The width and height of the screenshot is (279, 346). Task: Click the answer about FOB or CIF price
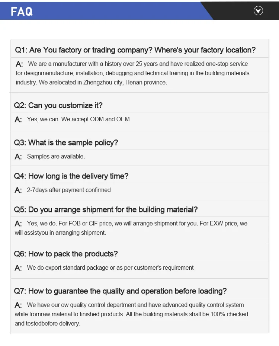point(131,228)
